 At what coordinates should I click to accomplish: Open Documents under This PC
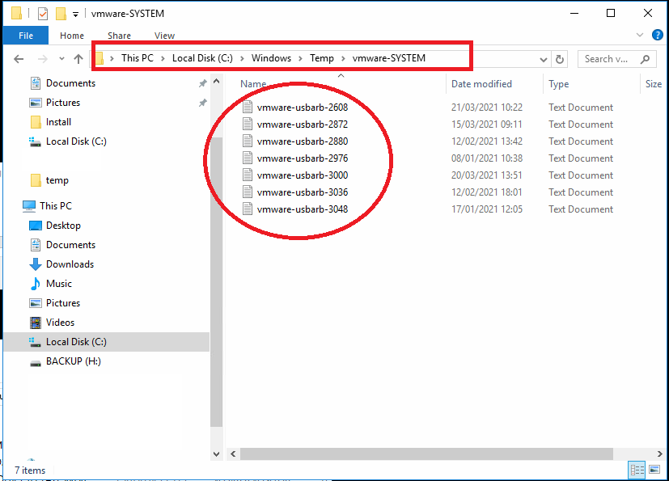point(70,245)
